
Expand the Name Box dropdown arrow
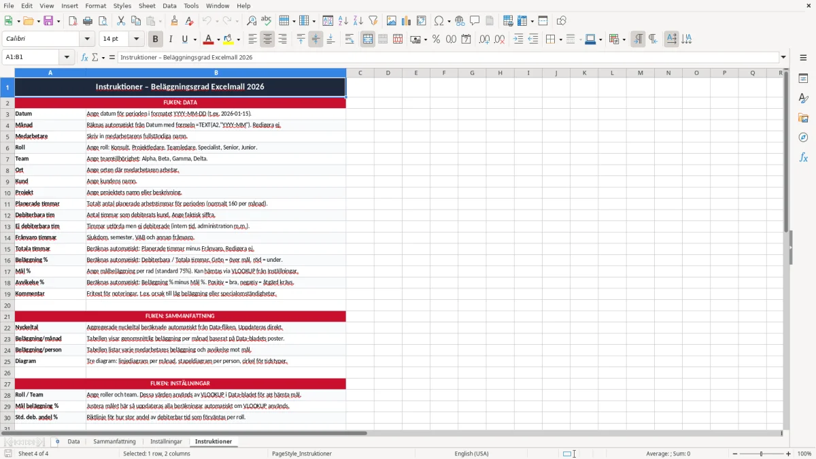pyautogui.click(x=67, y=57)
